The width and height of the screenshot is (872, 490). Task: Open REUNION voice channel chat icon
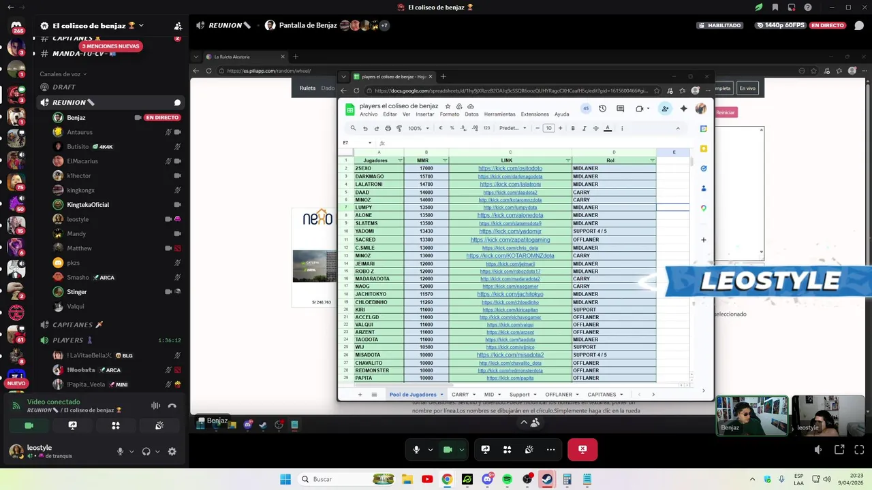[x=177, y=103]
